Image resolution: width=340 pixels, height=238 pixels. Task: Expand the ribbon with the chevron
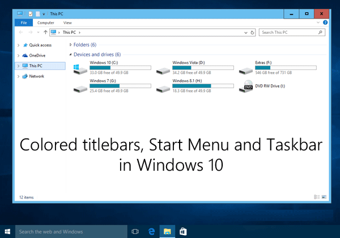coord(318,23)
